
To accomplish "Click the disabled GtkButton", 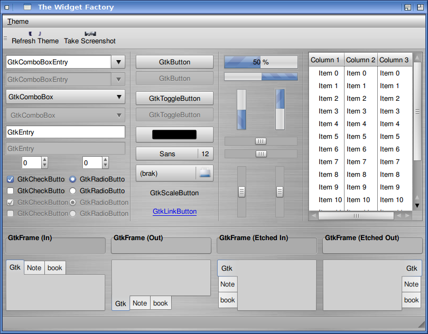I will tap(174, 79).
